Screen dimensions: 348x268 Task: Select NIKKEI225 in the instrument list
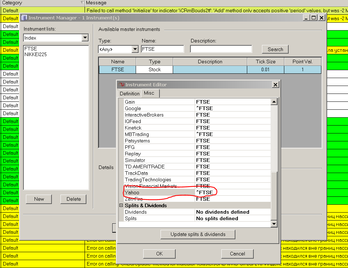[x=35, y=54]
